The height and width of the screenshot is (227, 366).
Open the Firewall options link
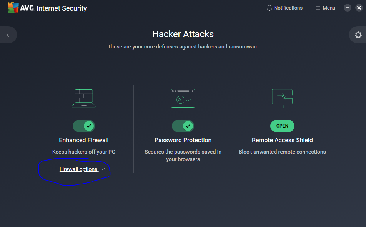pyautogui.click(x=78, y=169)
